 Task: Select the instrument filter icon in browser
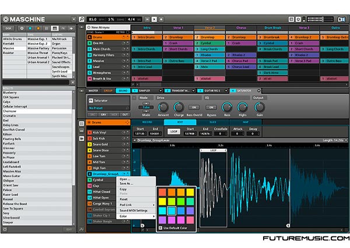coord(55,29)
